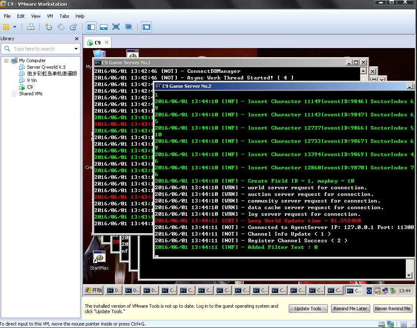The image size is (417, 328).
Task: Click Update Tools button
Action: click(308, 309)
